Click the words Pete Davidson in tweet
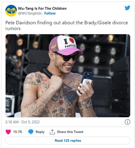Image resolution: width=135 pixels, height=148 pixels. point(21,23)
